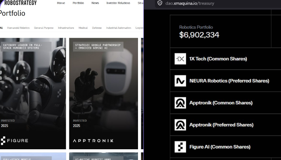Filter portfolio by Medical
This screenshot has width=281, height=160.
[x=83, y=28]
